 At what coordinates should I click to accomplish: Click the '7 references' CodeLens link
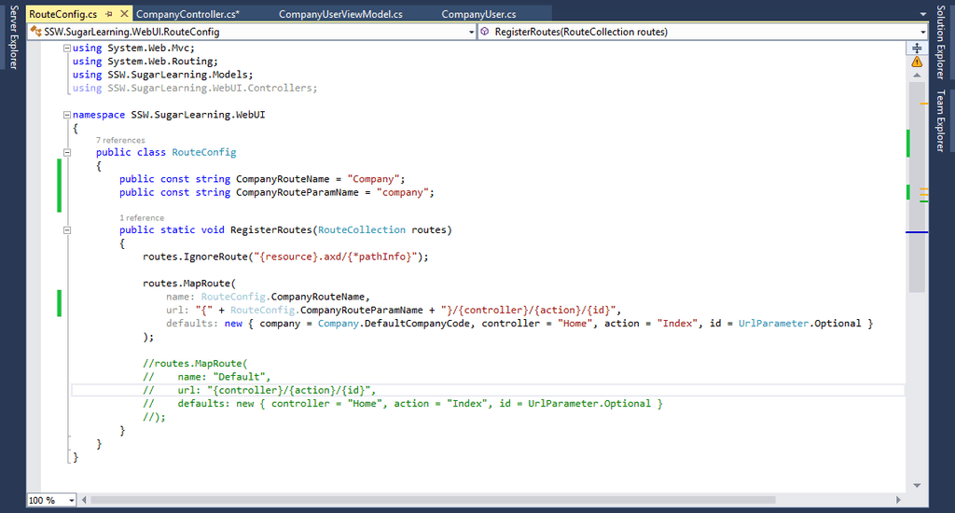coord(120,140)
